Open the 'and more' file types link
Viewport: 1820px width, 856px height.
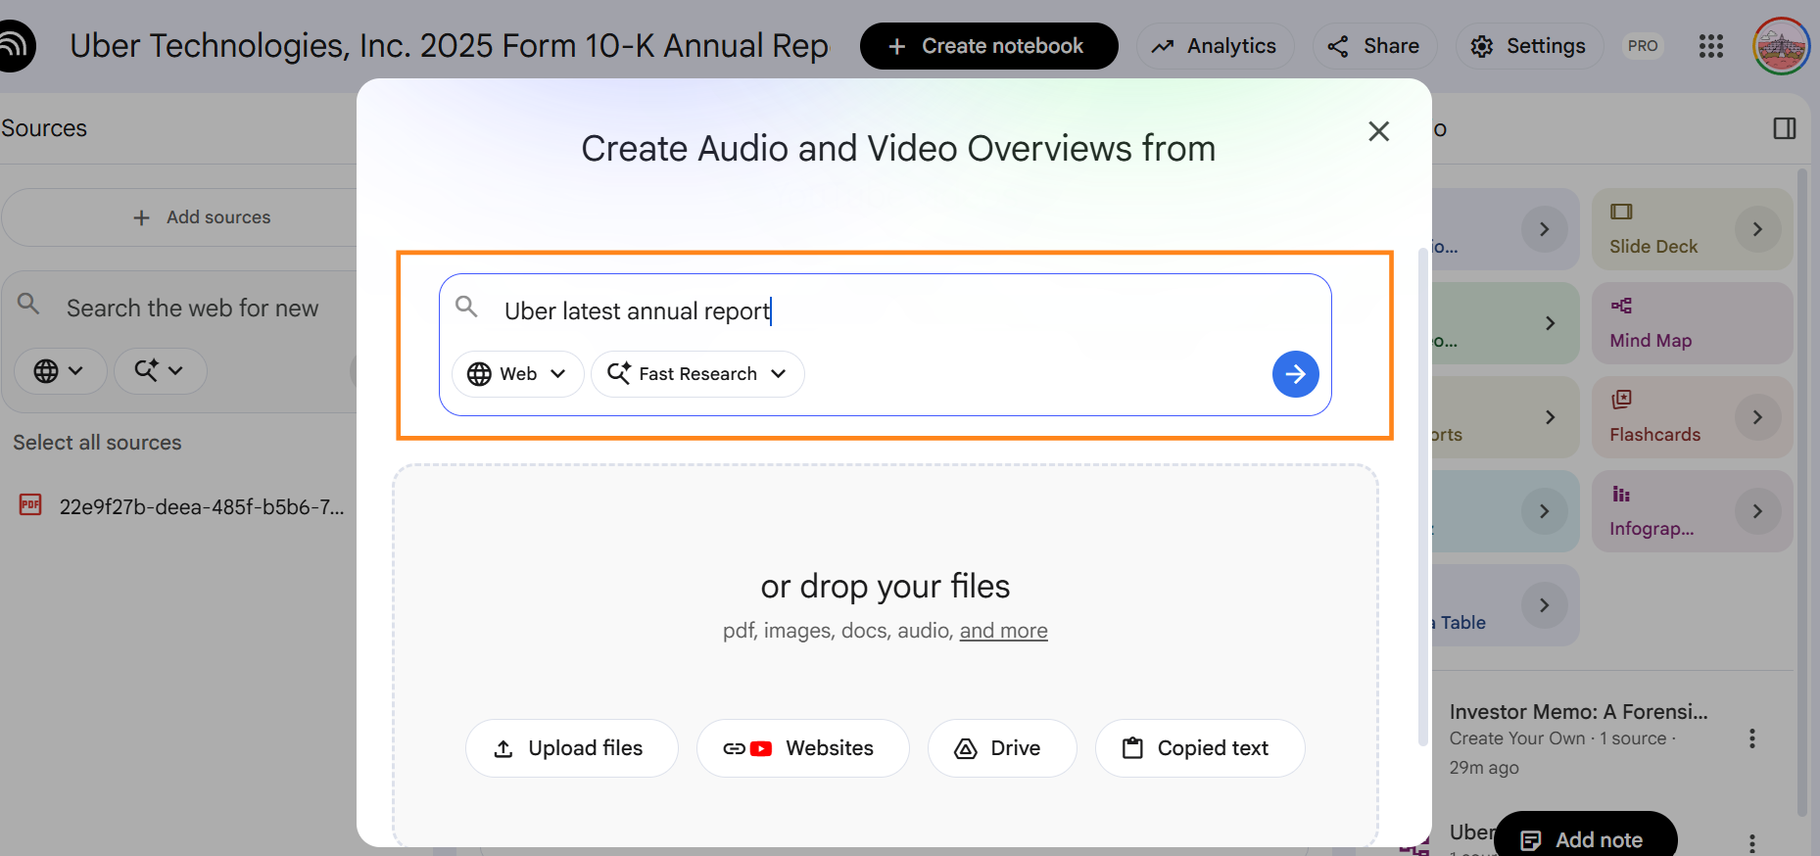click(x=1003, y=631)
